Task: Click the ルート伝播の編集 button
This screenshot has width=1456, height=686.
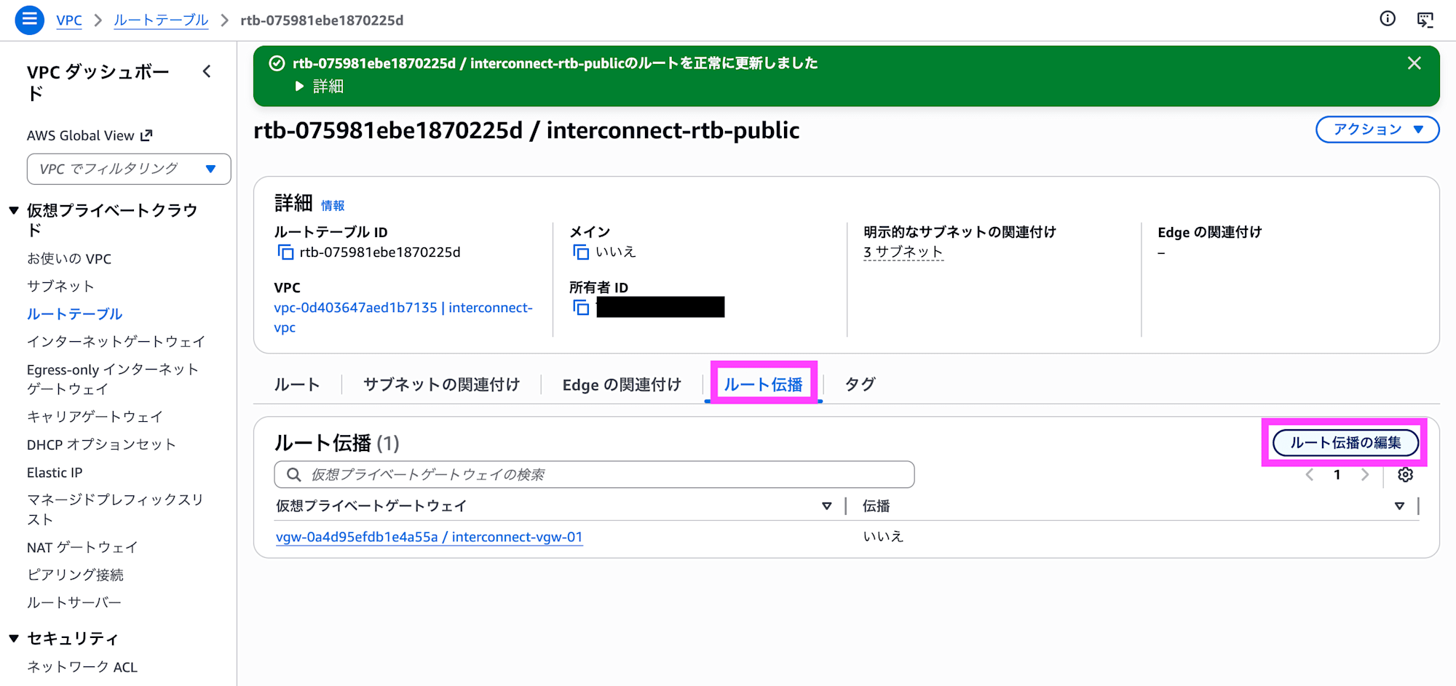Action: [1345, 442]
